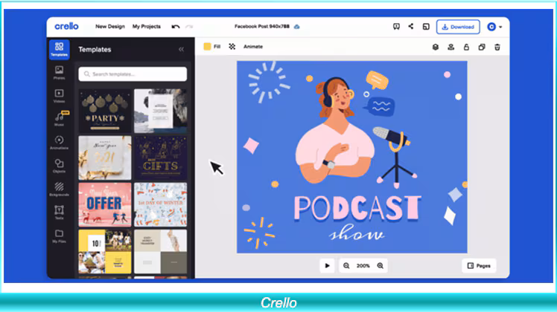
Task: Open the Backgrounds sidebar tab
Action: [59, 189]
